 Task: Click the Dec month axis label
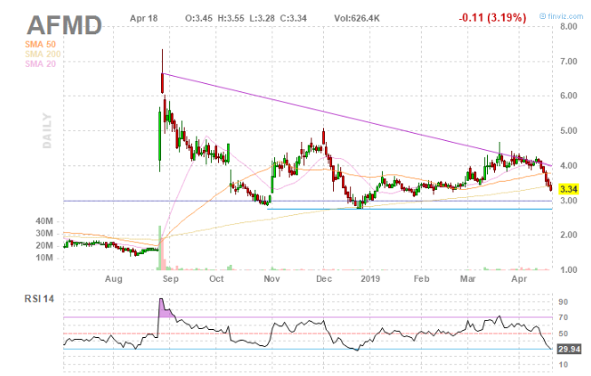324,279
